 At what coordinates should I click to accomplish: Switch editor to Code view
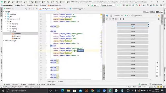click(146, 12)
